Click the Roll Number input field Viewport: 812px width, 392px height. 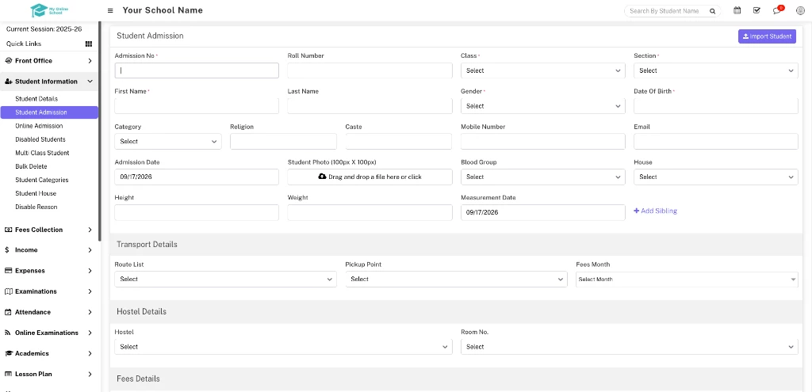370,70
